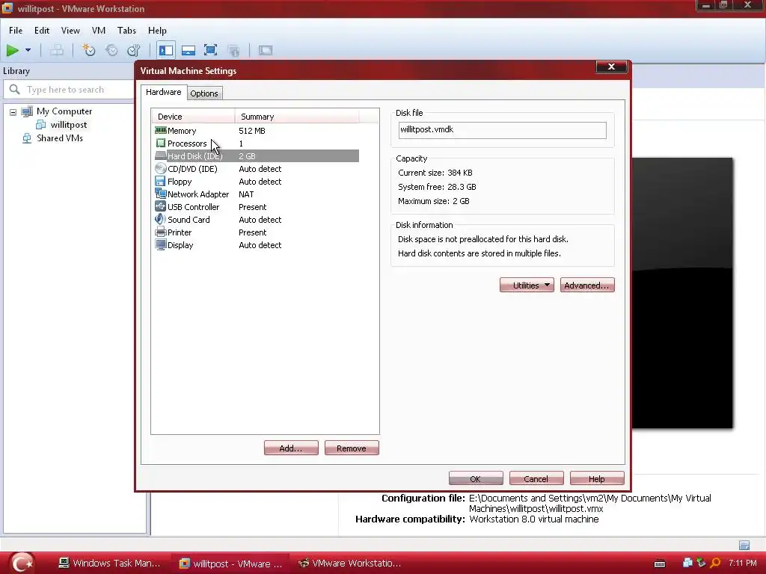Screen dimensions: 766x574
Task: Click the Printer device icon
Action: [160, 232]
